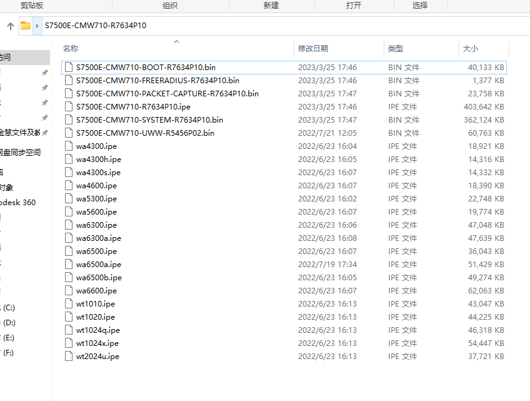The image size is (530, 401).
Task: Click file icon of wa6500.ipe
Action: coord(69,251)
